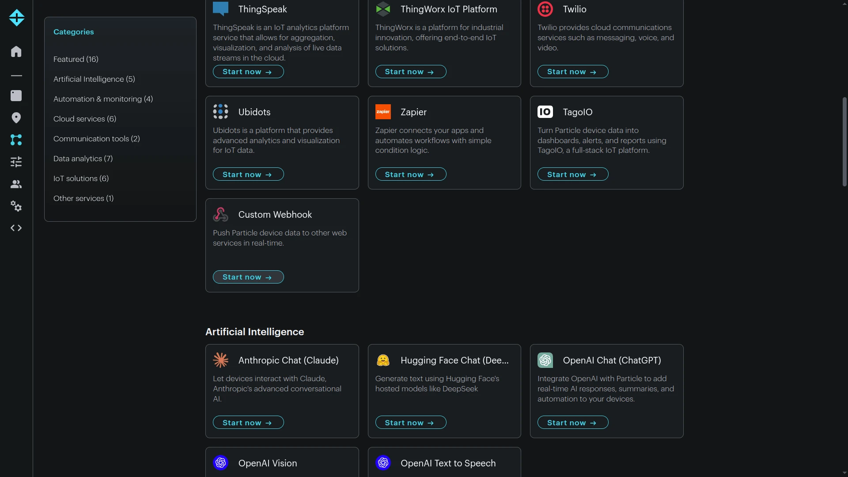
Task: Filter by Cloud services (6) category
Action: tap(85, 119)
